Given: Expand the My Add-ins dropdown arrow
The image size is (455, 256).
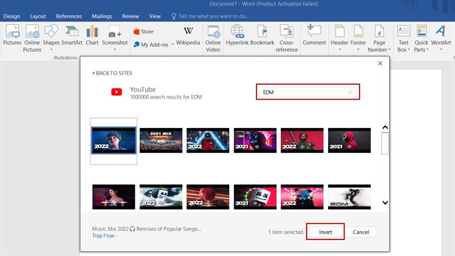Looking at the screenshot, I should pyautogui.click(x=173, y=44).
